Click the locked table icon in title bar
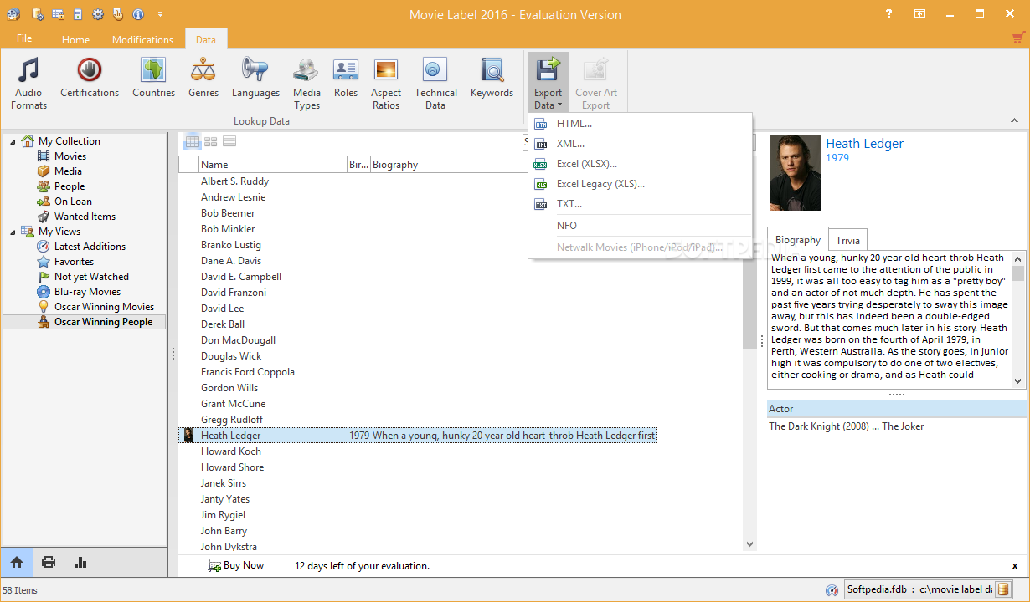1030x602 pixels. point(58,14)
